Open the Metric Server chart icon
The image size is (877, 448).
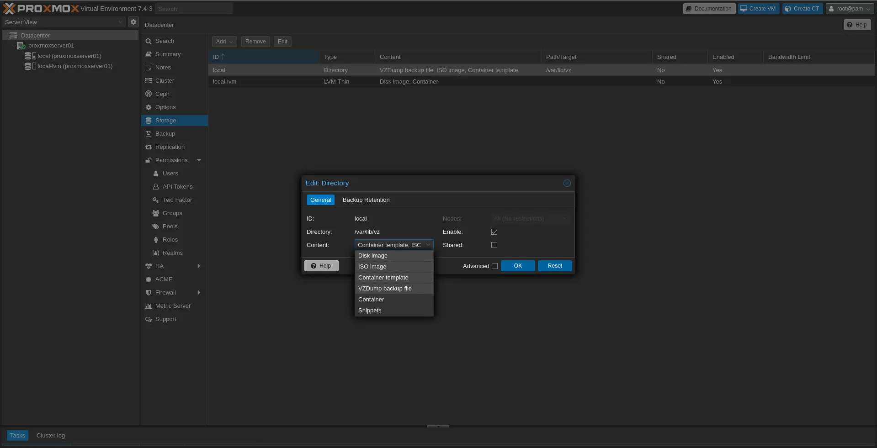pos(149,306)
